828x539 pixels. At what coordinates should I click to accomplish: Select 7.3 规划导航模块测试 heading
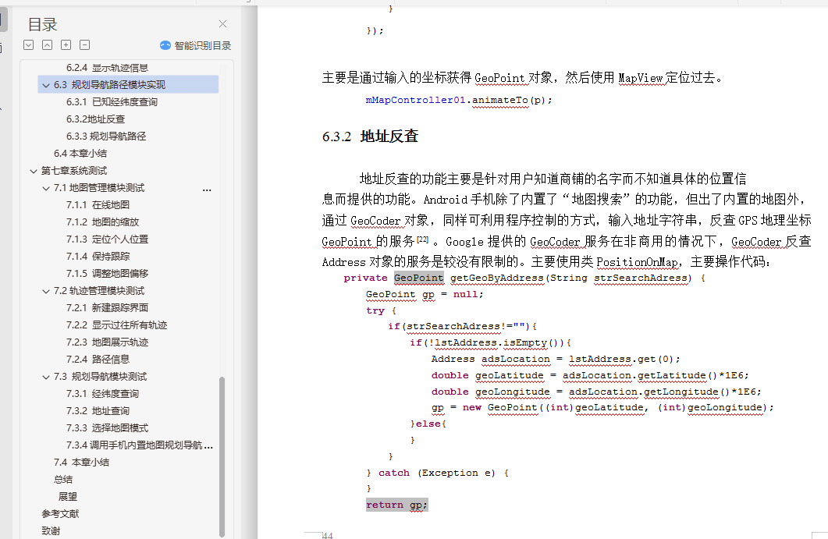[x=101, y=377]
